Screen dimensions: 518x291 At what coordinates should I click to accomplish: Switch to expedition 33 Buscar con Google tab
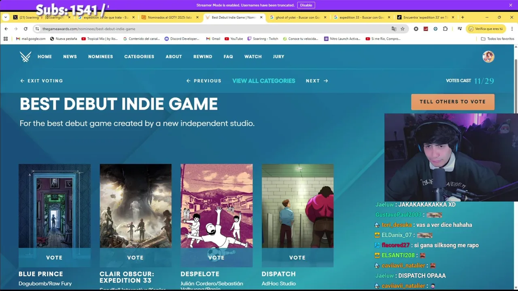362,17
